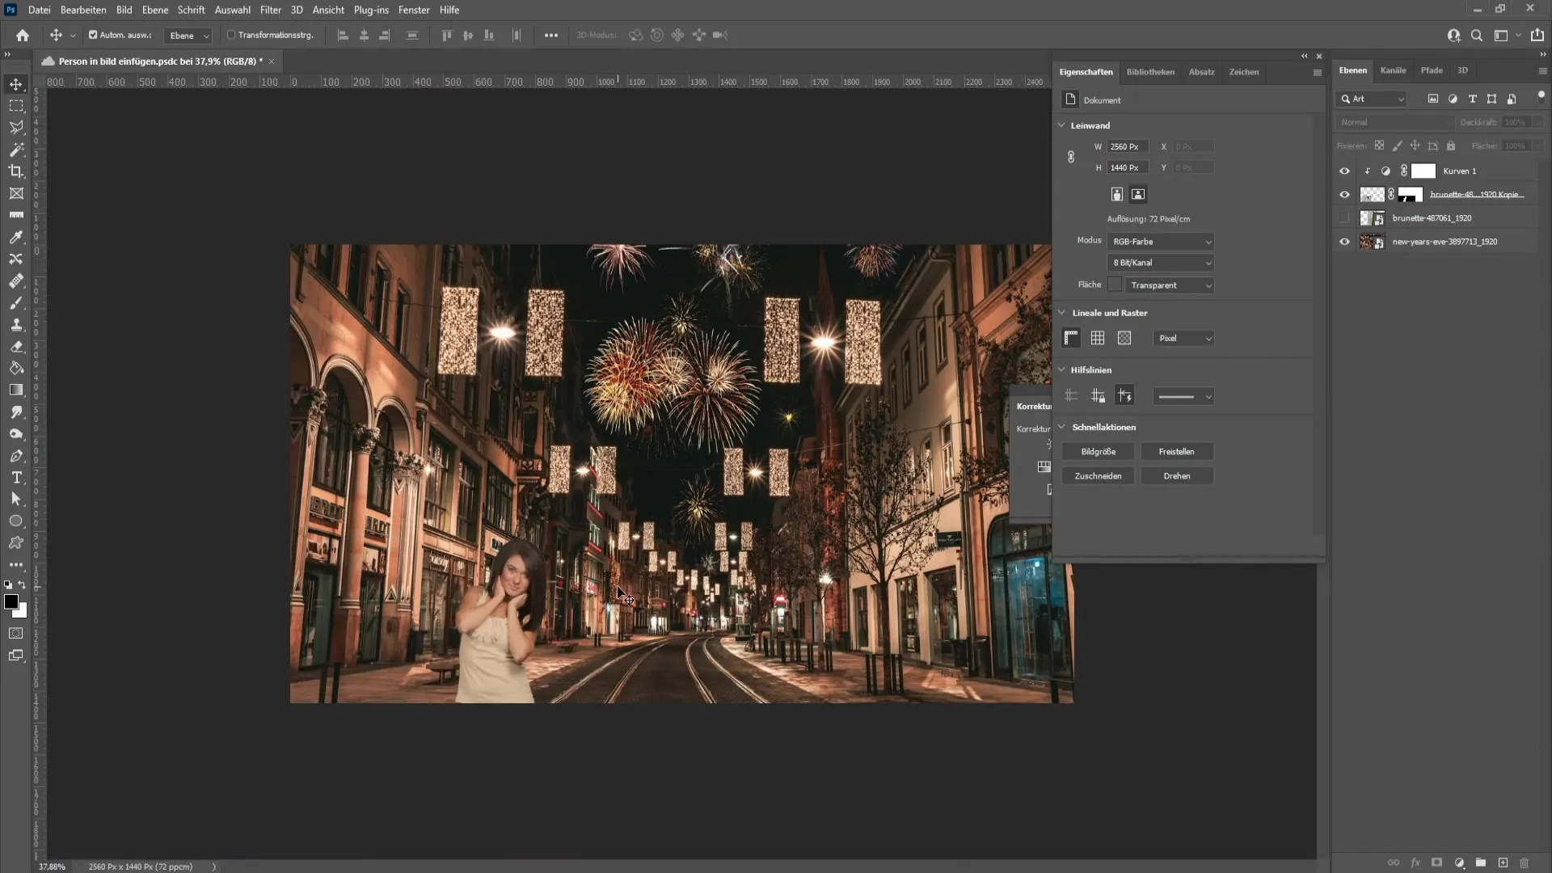Viewport: 1552px width, 873px height.
Task: Select the Clone Stamp tool
Action: point(16,325)
